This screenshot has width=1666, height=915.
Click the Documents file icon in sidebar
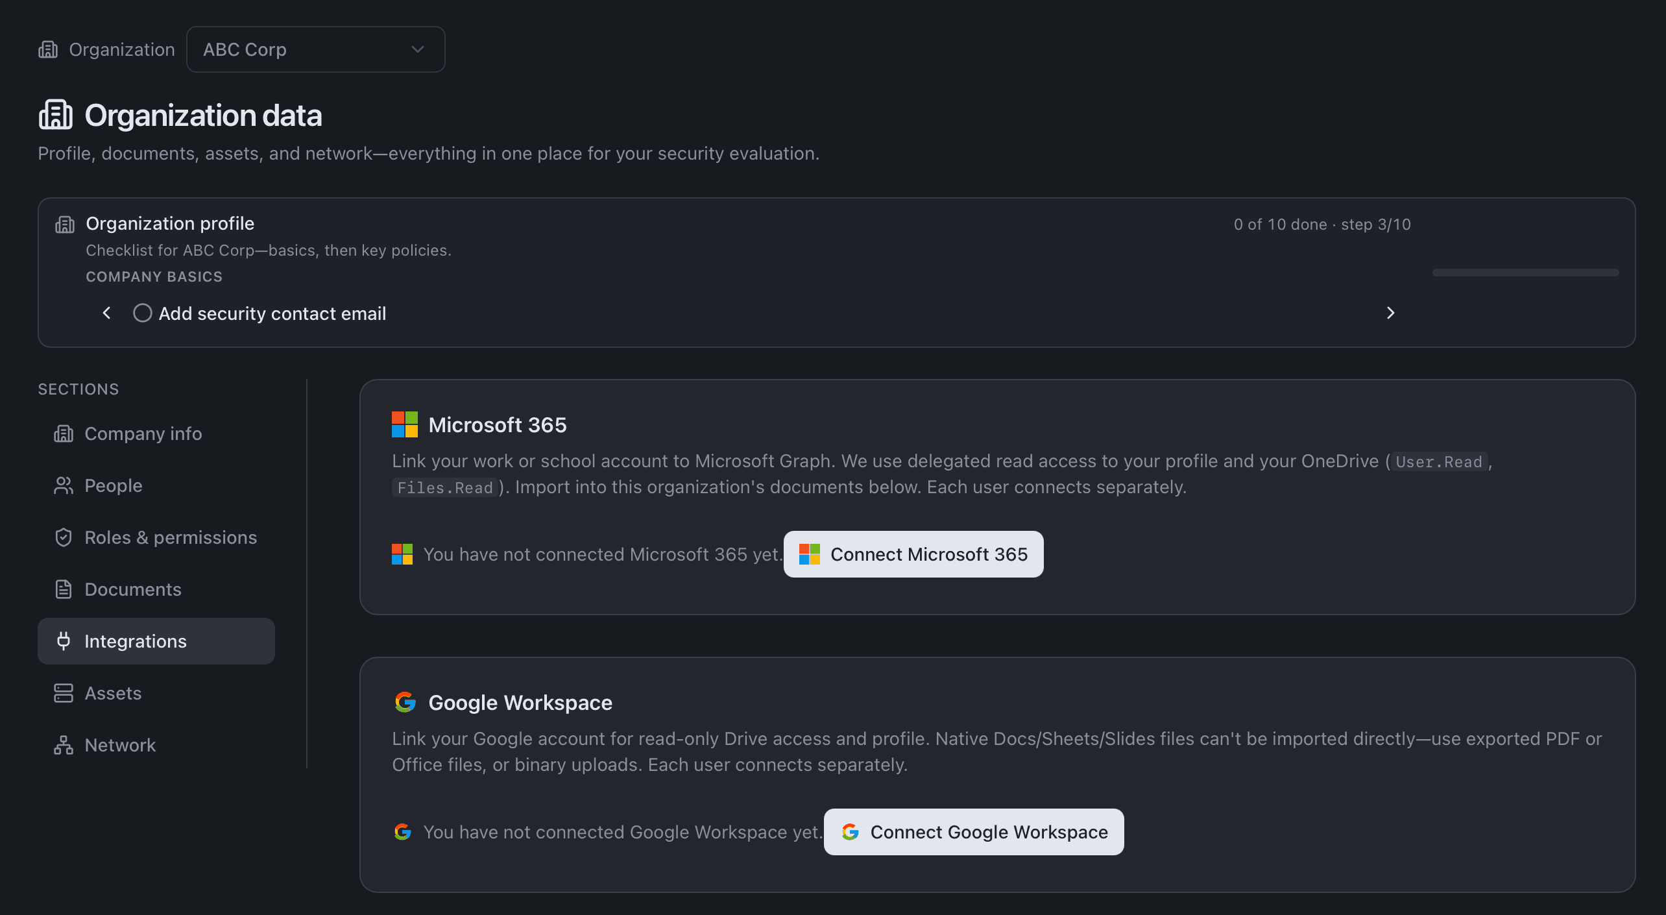pyautogui.click(x=64, y=589)
